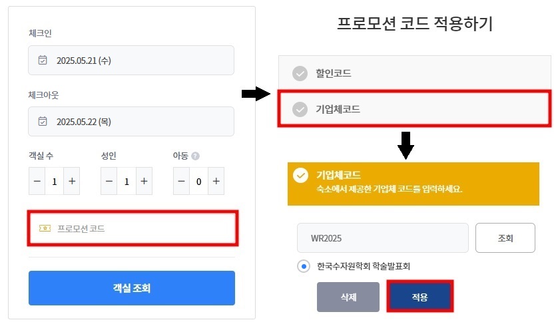Decrease room count with minus button
560x328 pixels.
[x=37, y=181]
